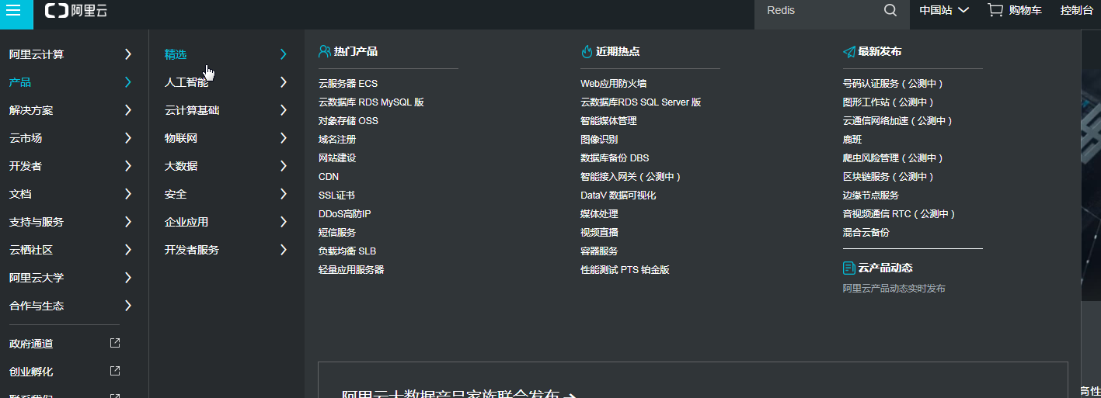Open Web应用防火墙 link
1101x398 pixels.
pos(614,84)
